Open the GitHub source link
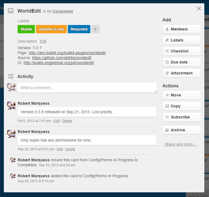 (x=62, y=58)
